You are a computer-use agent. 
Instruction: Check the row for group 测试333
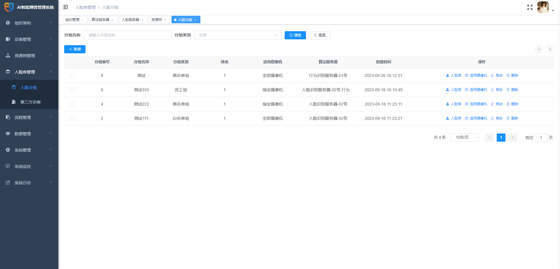click(72, 90)
